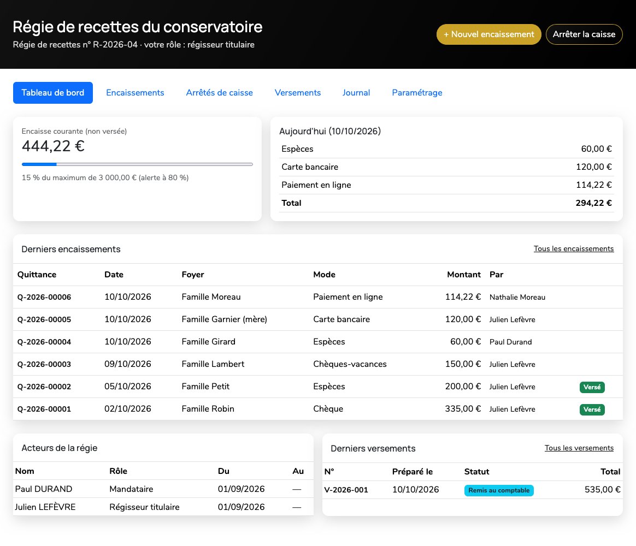Click Carte bancaire row in today's summary
The width and height of the screenshot is (636, 546).
pos(446,167)
